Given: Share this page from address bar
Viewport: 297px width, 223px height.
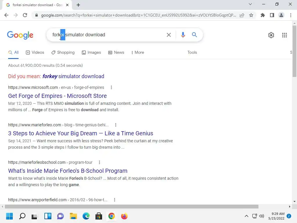Looking at the screenshot, I should click(x=242, y=15).
